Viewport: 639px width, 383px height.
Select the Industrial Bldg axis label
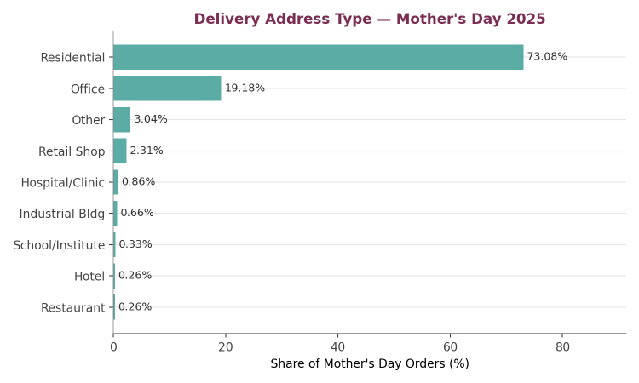[x=62, y=214]
